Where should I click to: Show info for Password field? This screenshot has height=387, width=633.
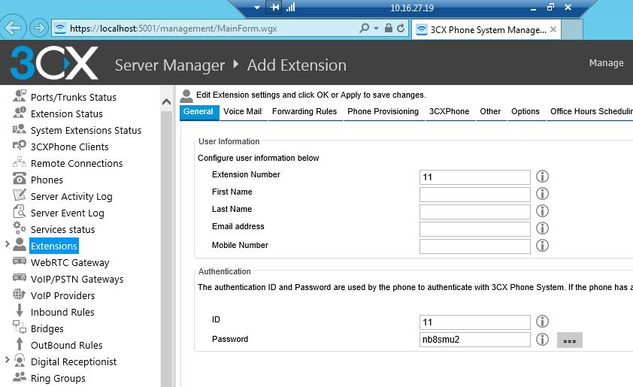(x=542, y=340)
